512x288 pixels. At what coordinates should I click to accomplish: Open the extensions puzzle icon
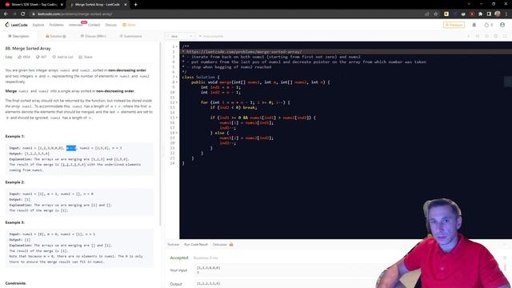click(480, 14)
